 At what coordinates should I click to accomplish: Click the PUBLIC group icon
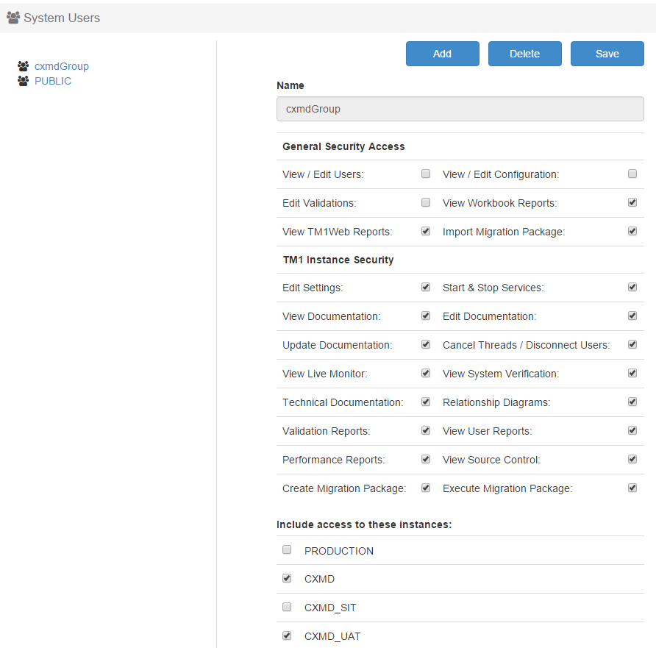24,81
